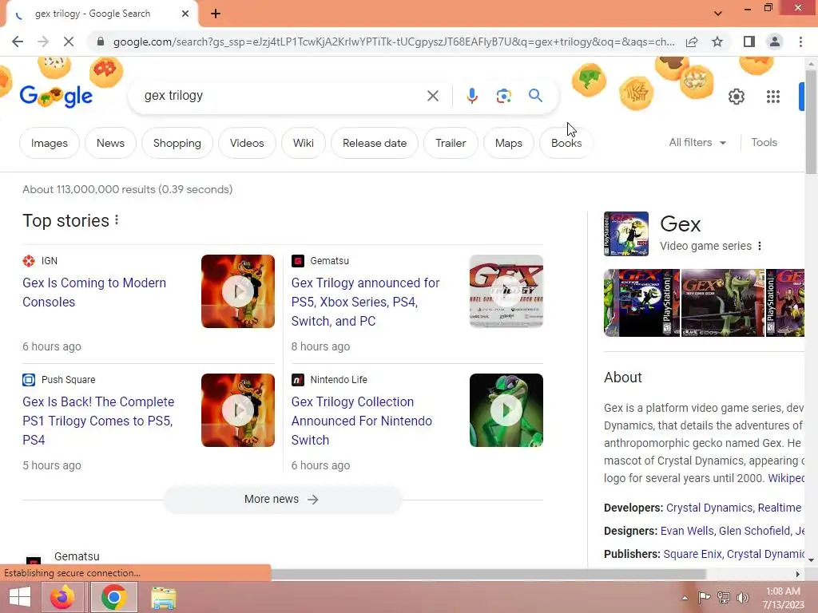Click the magnifier search button

[x=535, y=96]
